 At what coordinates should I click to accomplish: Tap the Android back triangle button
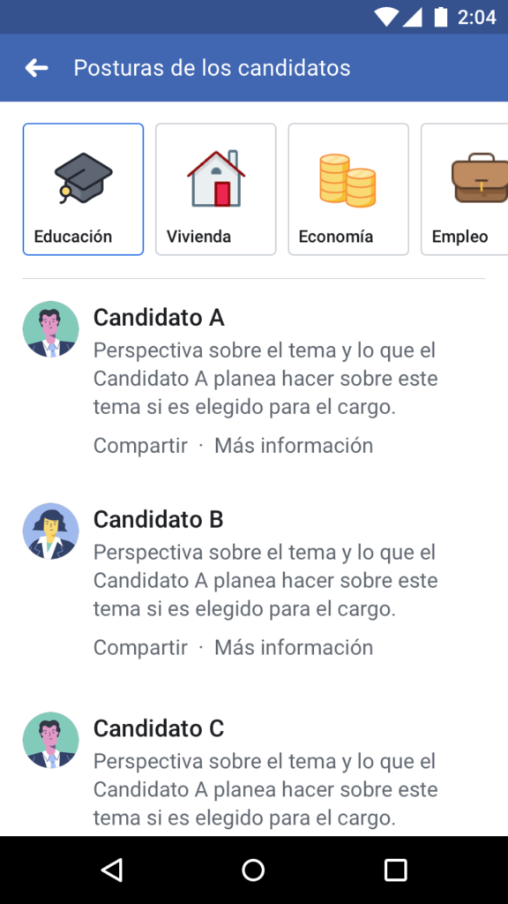[112, 870]
